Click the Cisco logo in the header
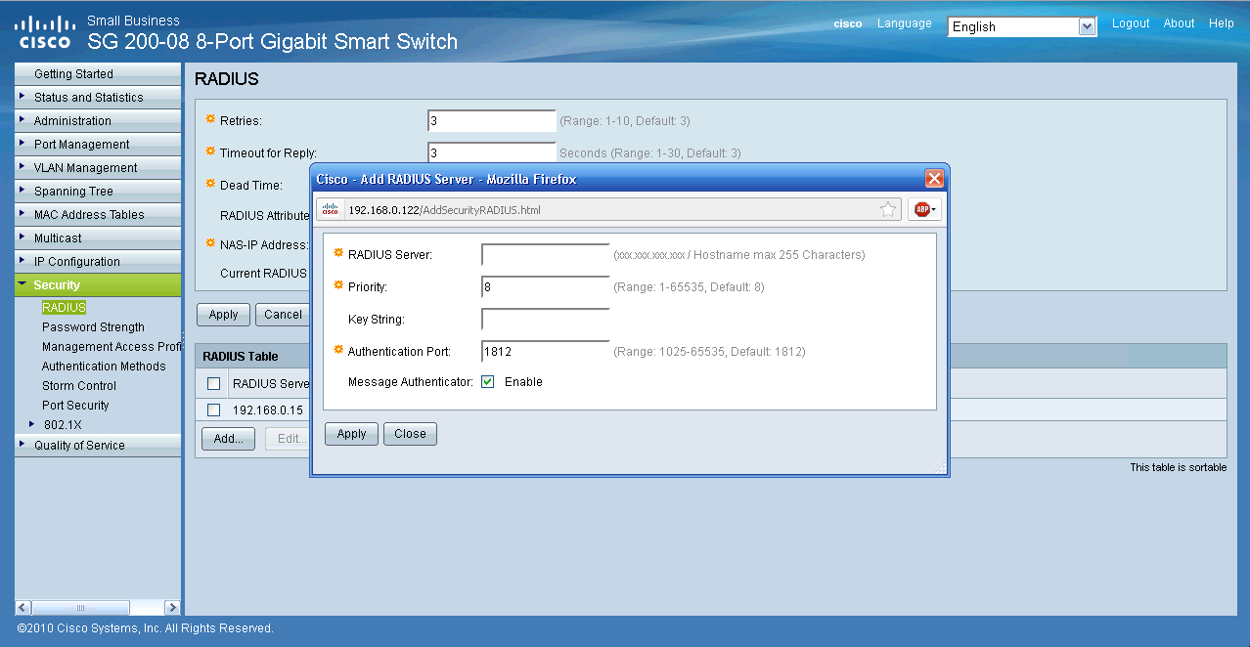This screenshot has width=1250, height=647. [44, 31]
